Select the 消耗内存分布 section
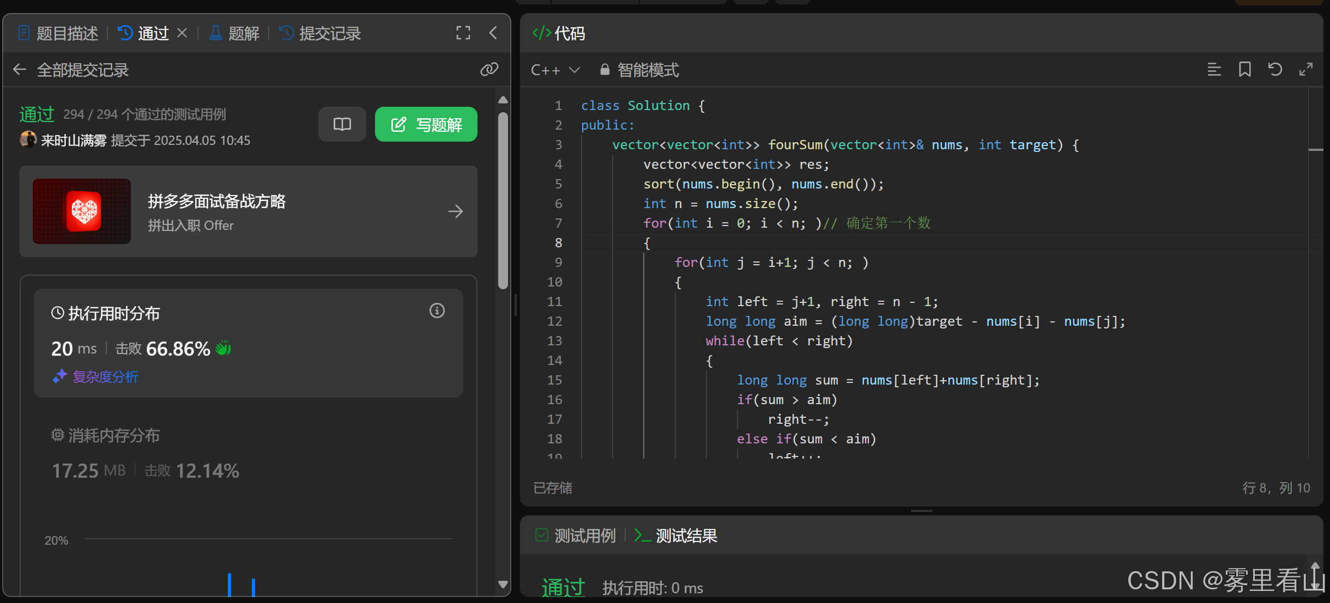 point(106,435)
